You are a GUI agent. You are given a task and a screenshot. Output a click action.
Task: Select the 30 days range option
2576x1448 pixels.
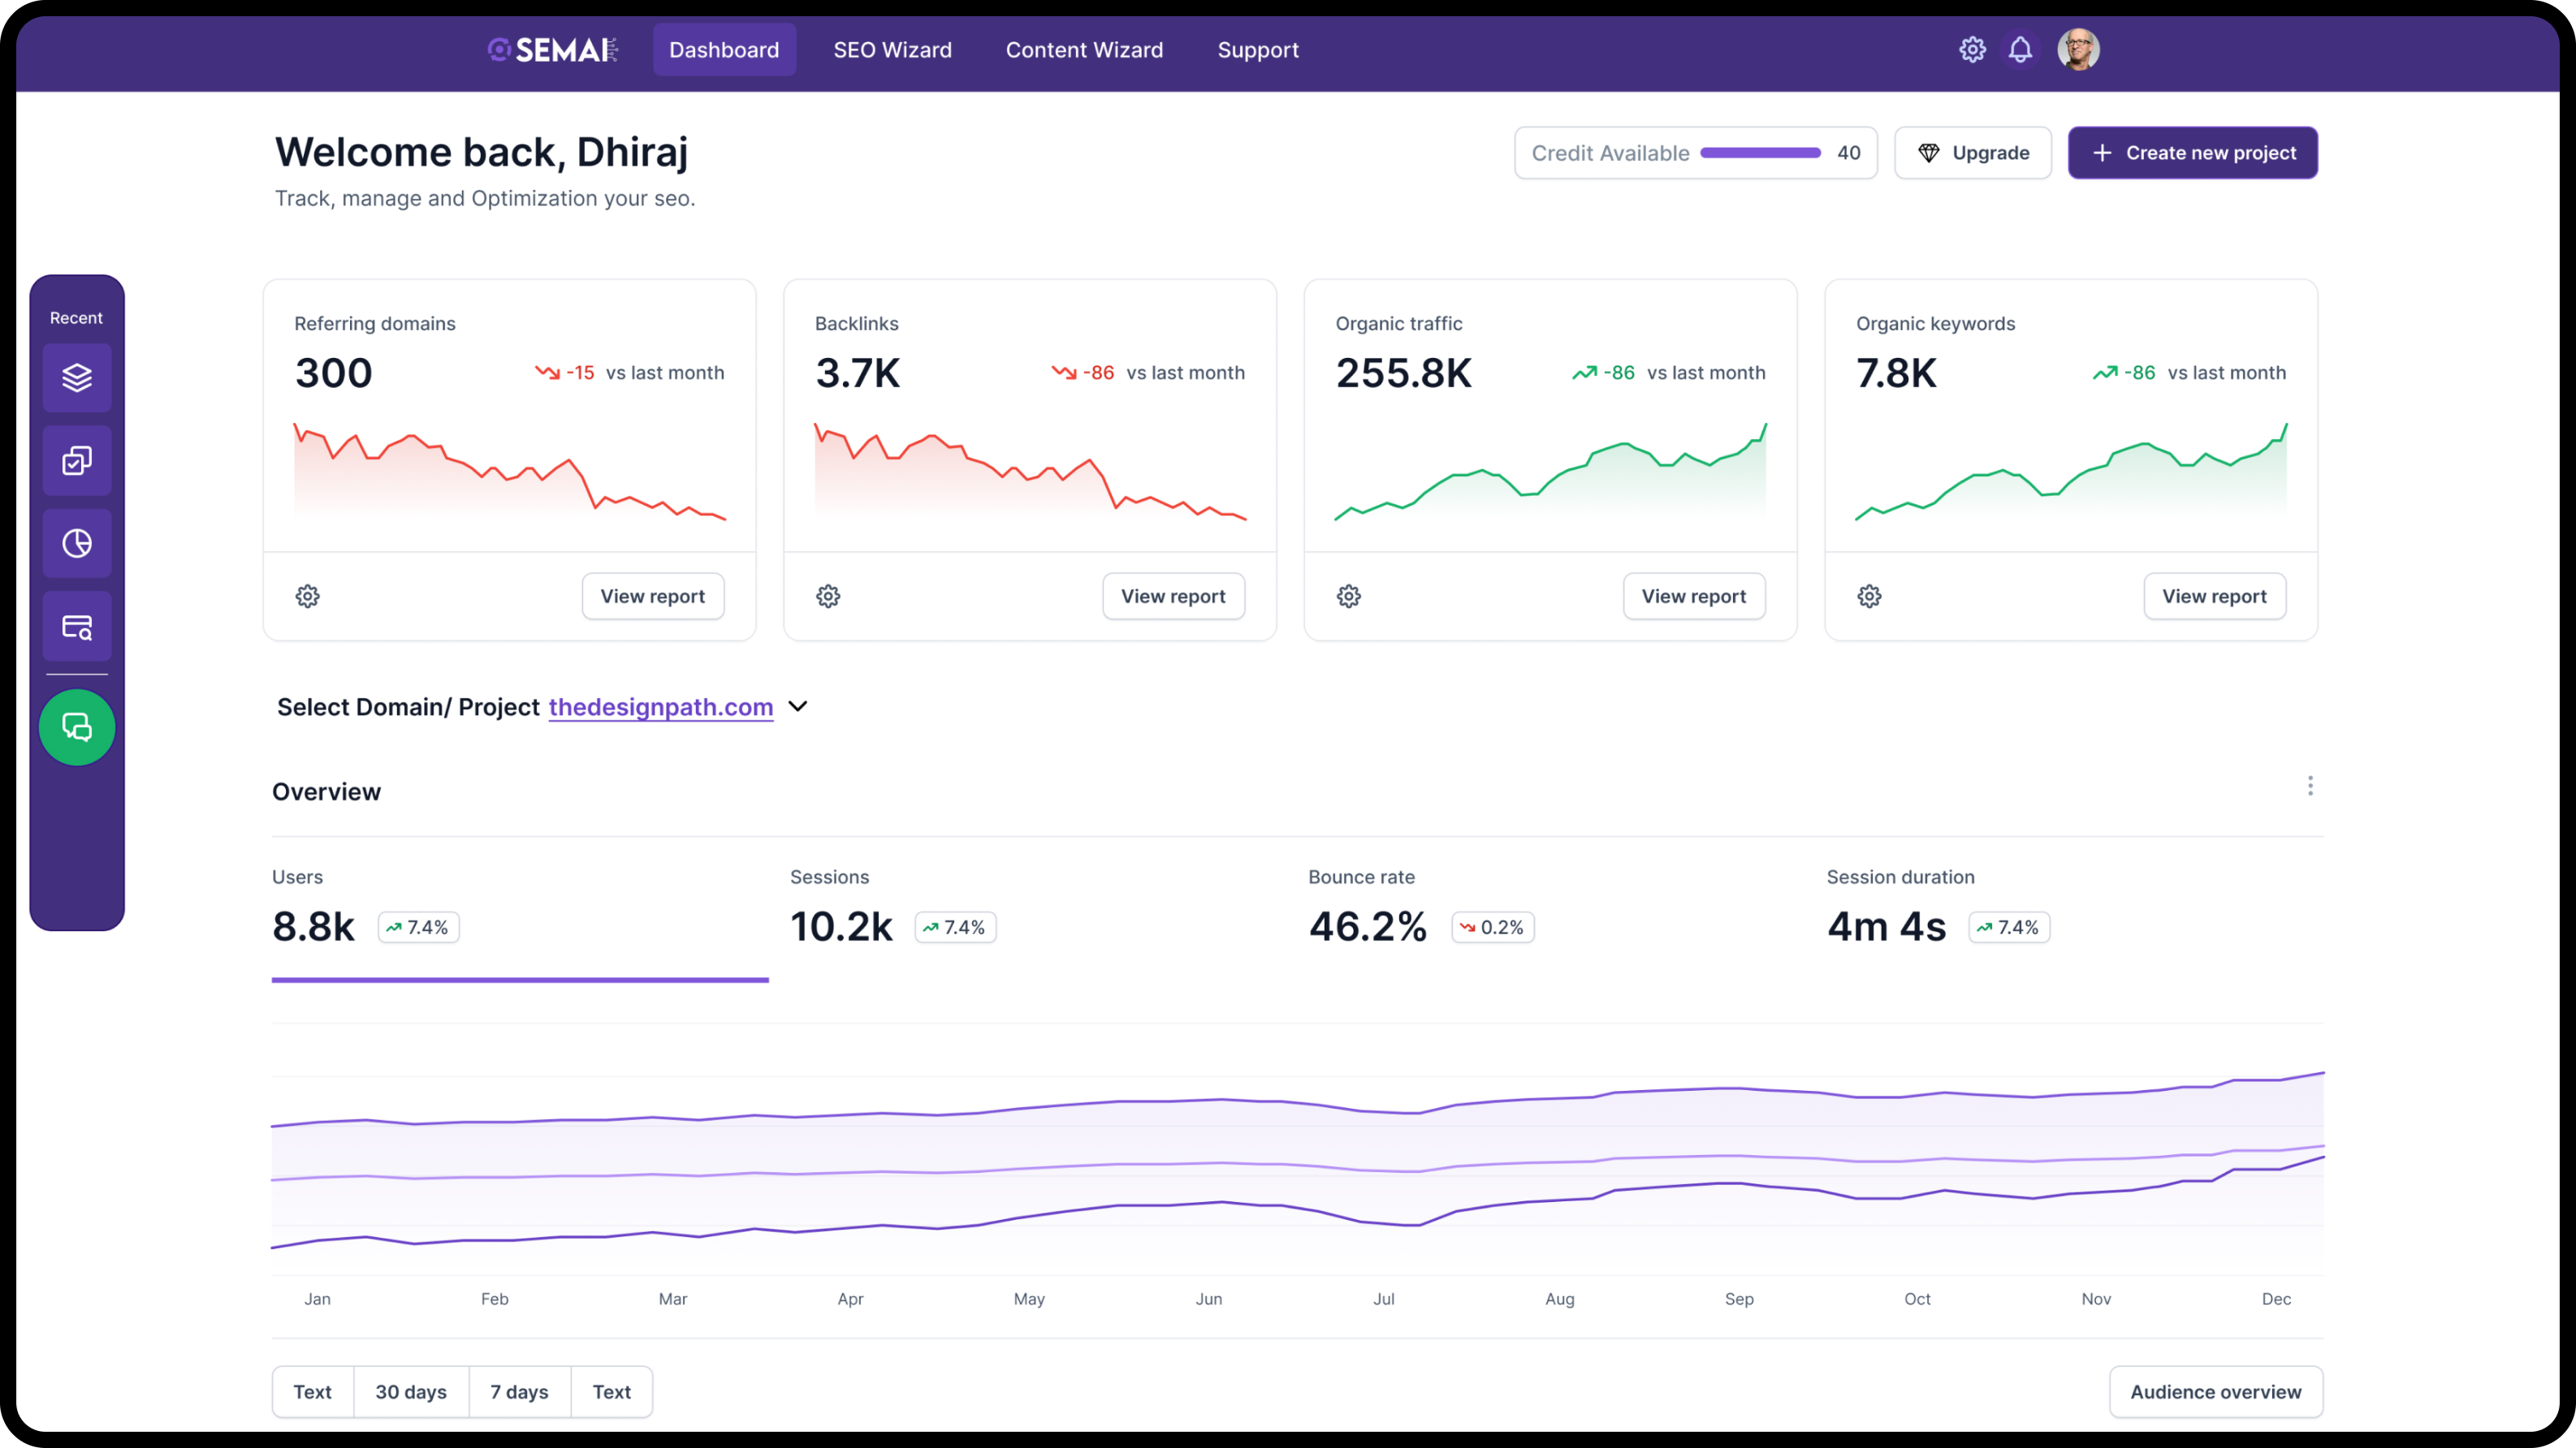pos(411,1392)
